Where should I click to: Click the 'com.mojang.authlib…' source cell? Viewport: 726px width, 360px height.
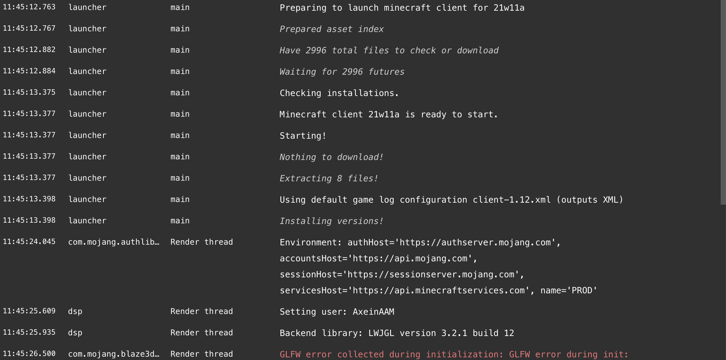point(114,242)
